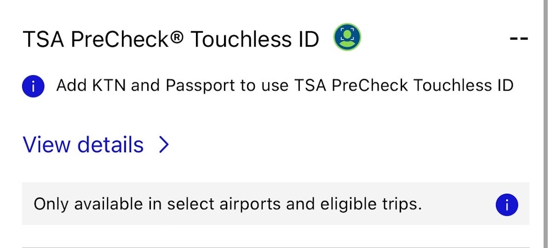Tap 'KTN' in the blue-info notice
552x248 pixels.
pos(109,86)
